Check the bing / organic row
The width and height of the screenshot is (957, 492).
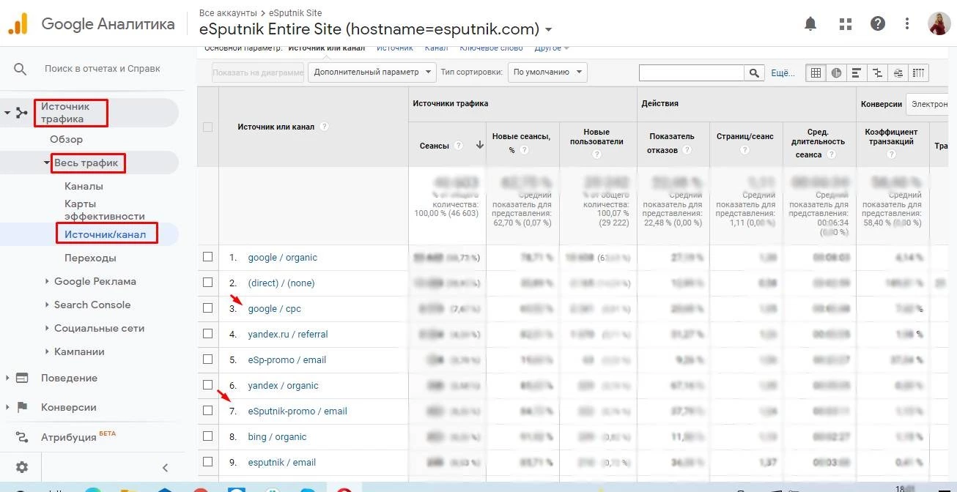[x=207, y=436]
